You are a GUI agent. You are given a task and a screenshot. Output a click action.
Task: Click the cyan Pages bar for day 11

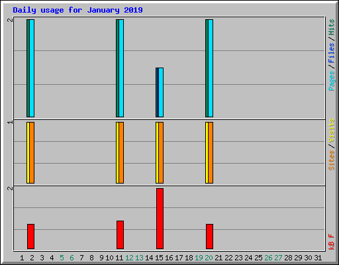click(121, 68)
